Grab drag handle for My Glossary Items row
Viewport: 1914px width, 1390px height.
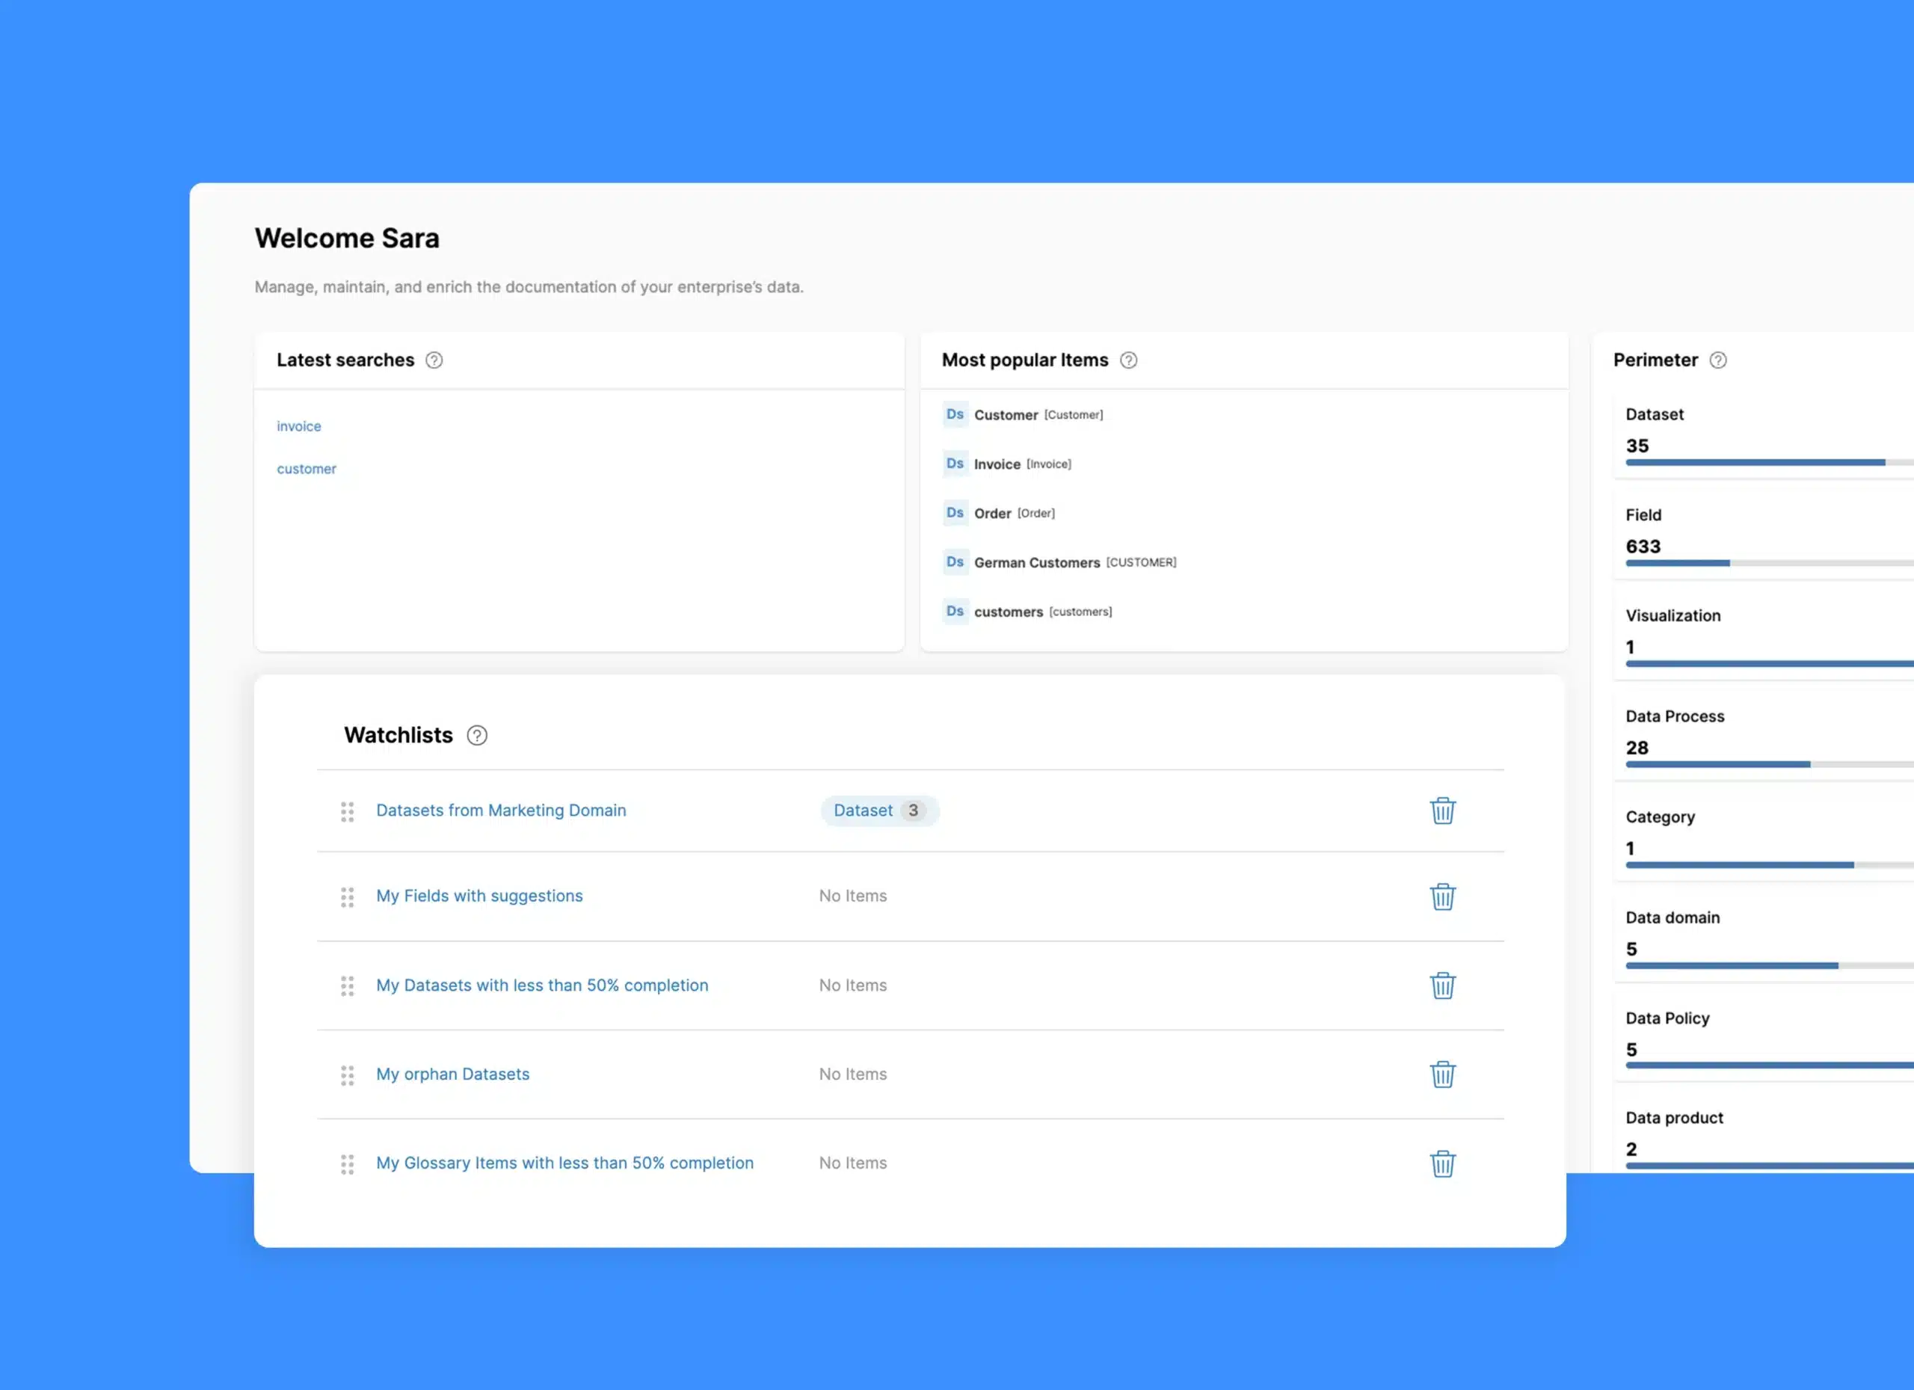(x=347, y=1164)
